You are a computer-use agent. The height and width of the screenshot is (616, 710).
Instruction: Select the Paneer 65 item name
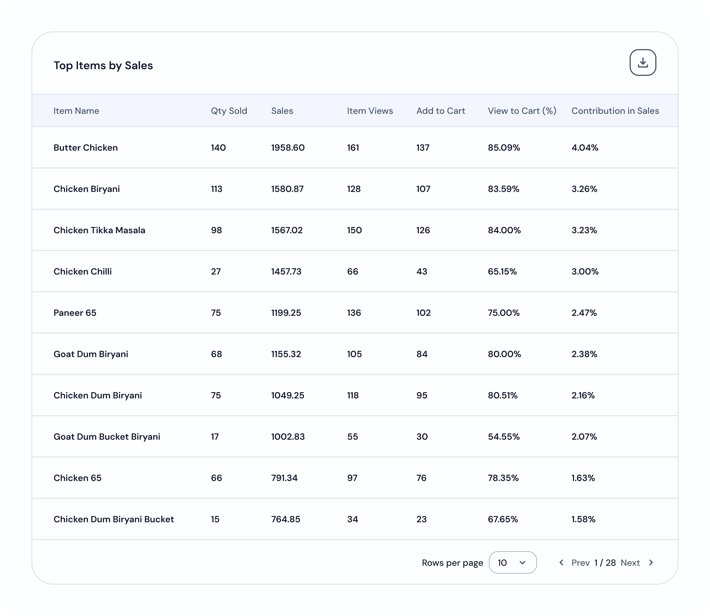(x=75, y=312)
